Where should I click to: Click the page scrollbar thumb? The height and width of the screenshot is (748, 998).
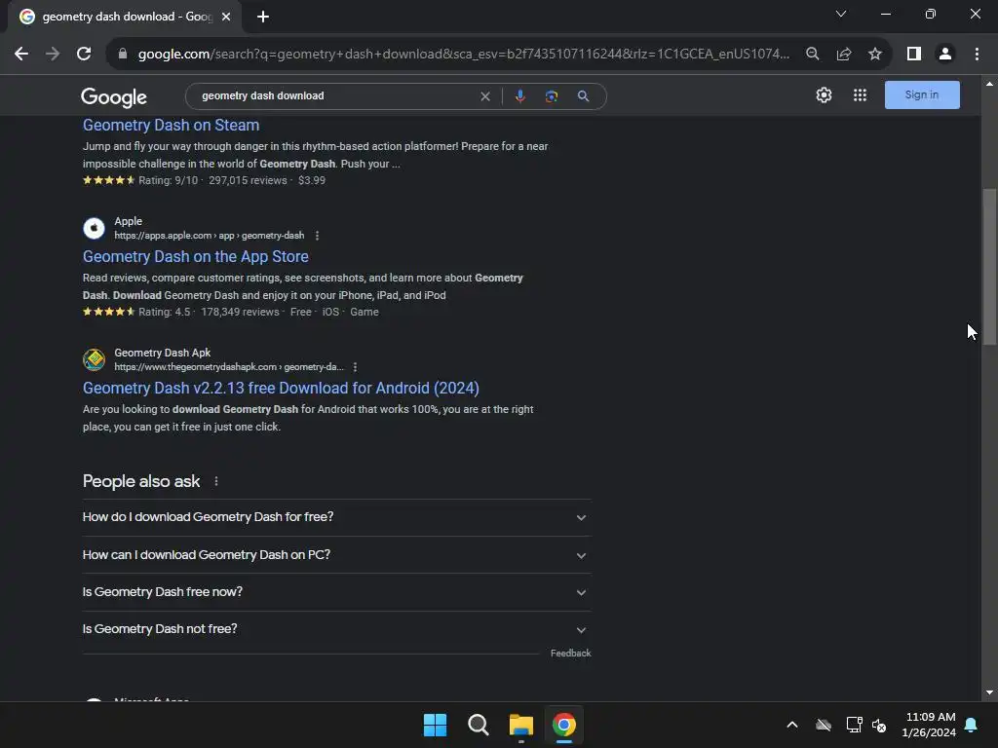[989, 267]
